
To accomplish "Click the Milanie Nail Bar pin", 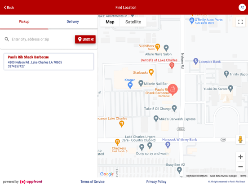I will pyautogui.click(x=141, y=83).
